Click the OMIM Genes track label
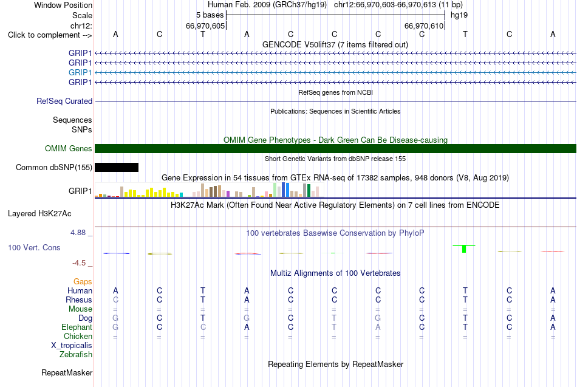This screenshot has height=387, width=577. click(69, 148)
